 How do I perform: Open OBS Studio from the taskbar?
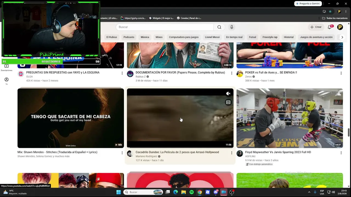tap(232, 192)
